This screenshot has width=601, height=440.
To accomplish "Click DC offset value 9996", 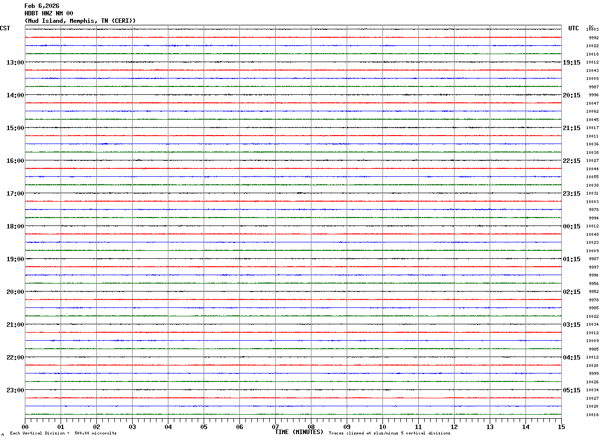I will (594, 95).
